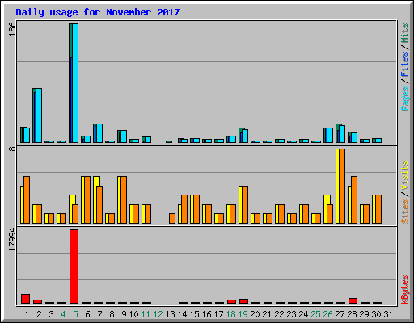Click the day label 22

pos(279,314)
